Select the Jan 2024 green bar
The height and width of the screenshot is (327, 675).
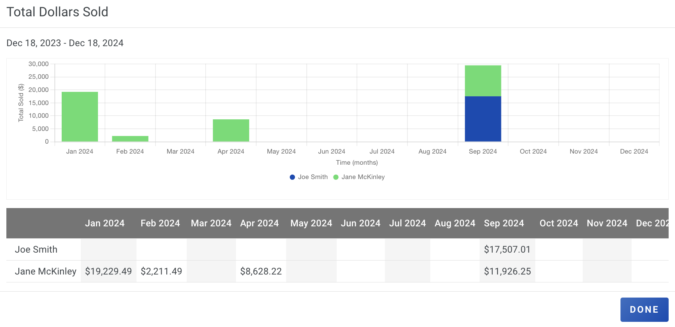(80, 117)
